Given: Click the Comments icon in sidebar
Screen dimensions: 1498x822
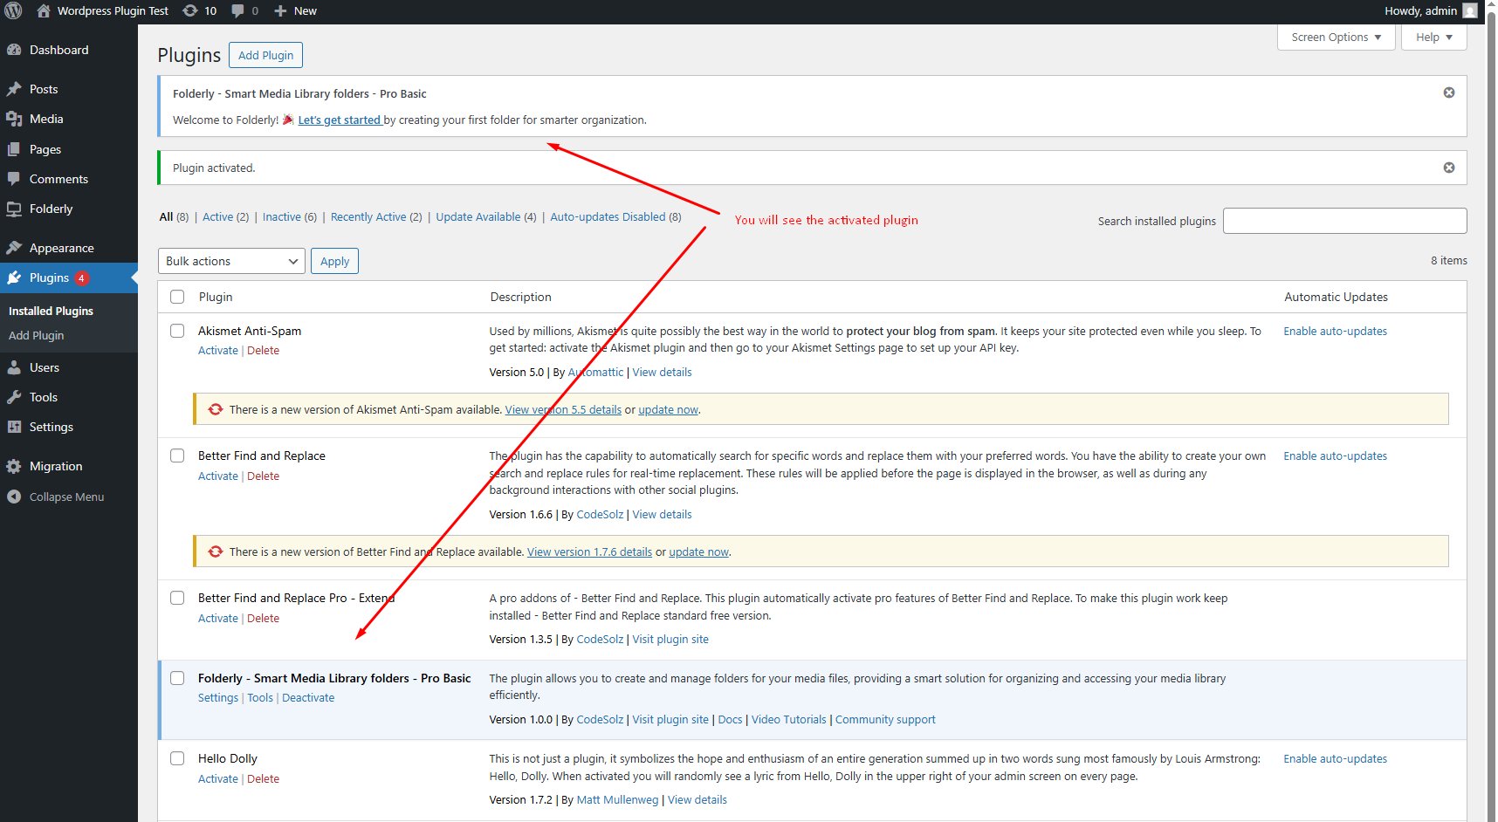Looking at the screenshot, I should pos(14,179).
